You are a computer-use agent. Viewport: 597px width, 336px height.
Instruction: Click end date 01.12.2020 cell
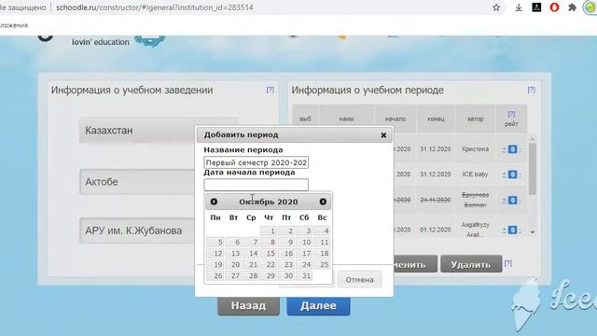[436, 230]
